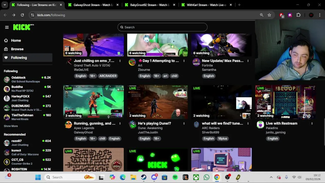Select the chill tag on GalwayGhost card
The width and height of the screenshot is (325, 183).
[102, 139]
